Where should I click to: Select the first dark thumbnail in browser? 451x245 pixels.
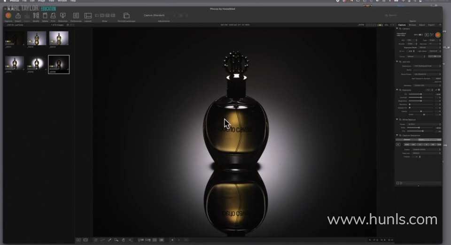point(14,38)
